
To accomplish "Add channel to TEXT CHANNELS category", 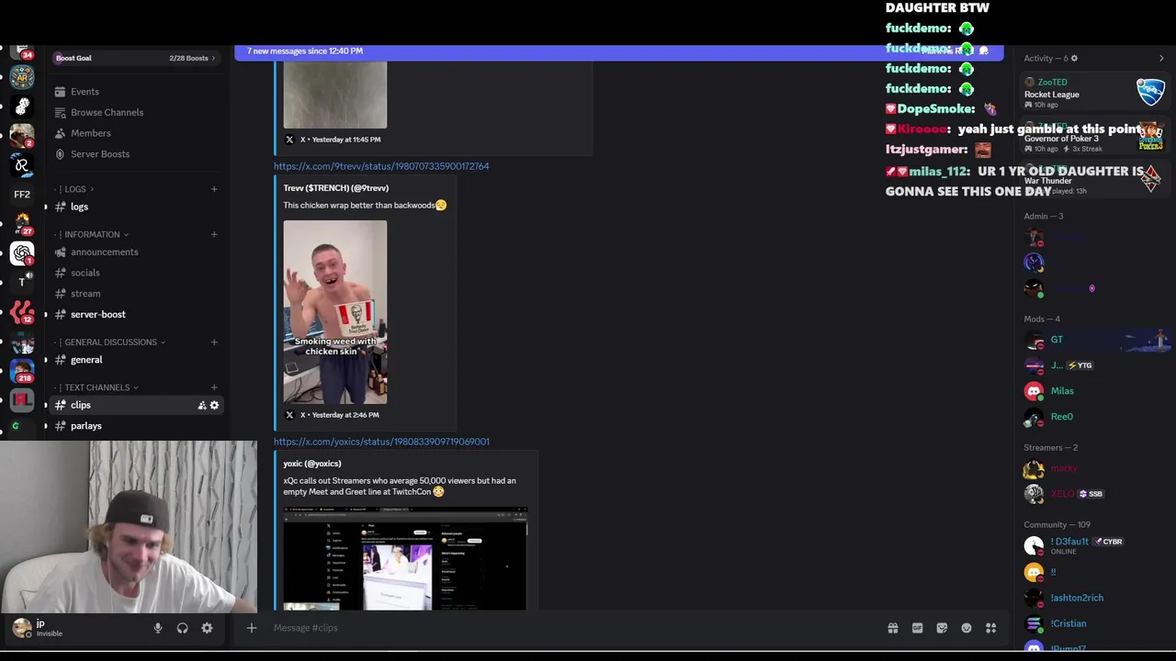I will (x=214, y=387).
